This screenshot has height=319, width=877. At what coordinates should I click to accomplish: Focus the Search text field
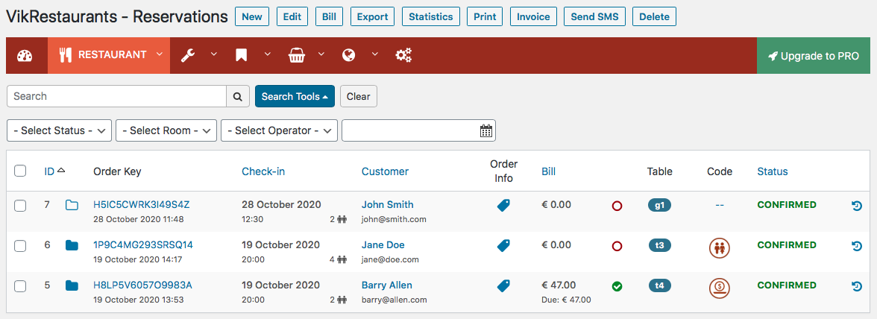(116, 96)
